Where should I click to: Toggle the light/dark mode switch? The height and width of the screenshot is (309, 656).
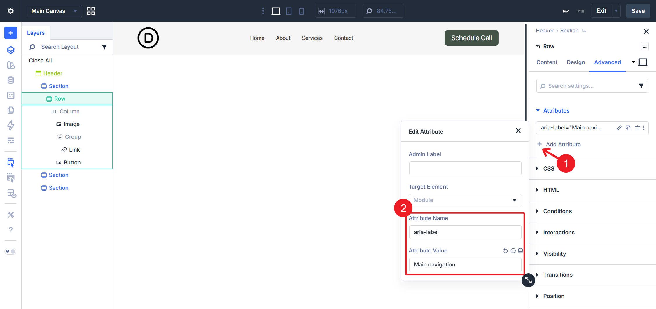(x=11, y=251)
